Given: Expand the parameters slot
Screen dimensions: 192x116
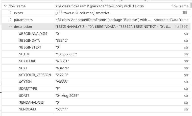Looking at the screenshot, I should pos(10,20).
